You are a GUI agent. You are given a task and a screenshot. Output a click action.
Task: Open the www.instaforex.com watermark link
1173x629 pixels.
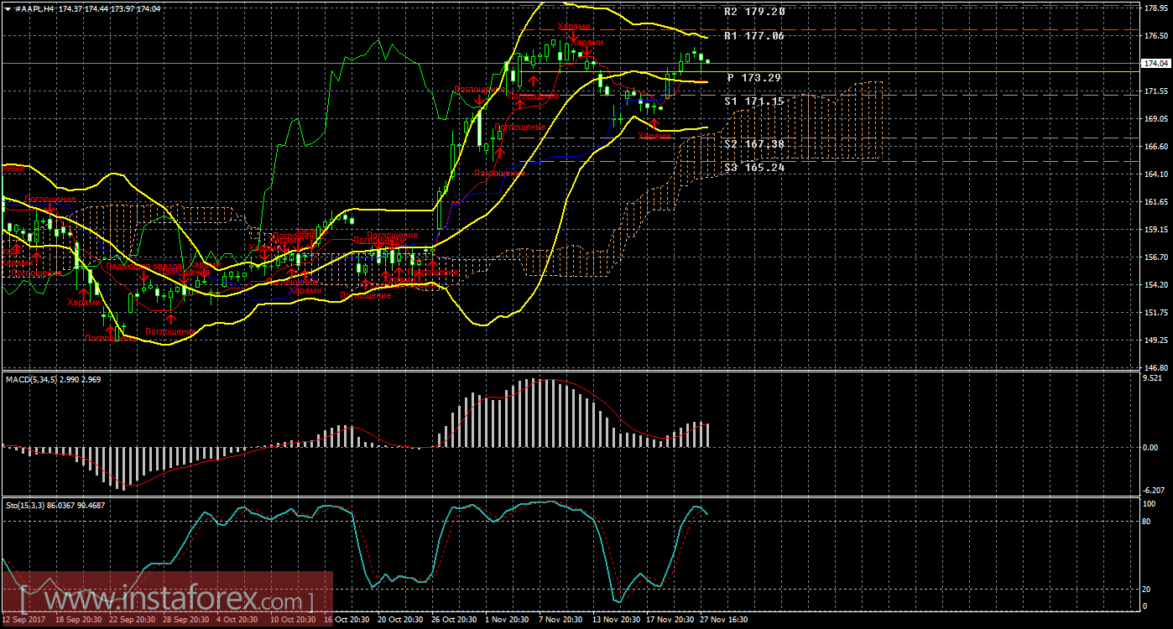pyautogui.click(x=166, y=600)
